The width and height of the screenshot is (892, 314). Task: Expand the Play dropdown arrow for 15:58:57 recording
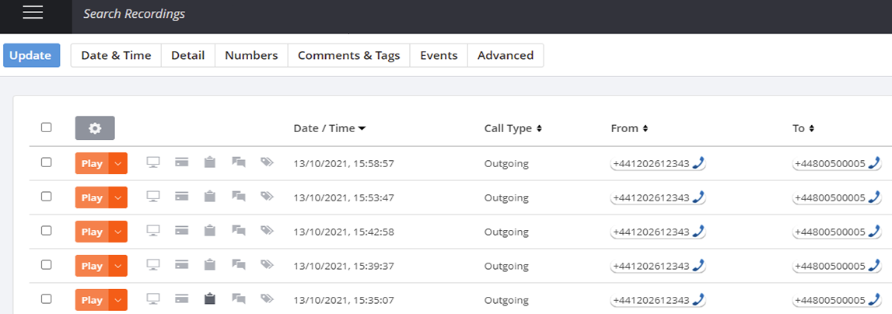118,164
